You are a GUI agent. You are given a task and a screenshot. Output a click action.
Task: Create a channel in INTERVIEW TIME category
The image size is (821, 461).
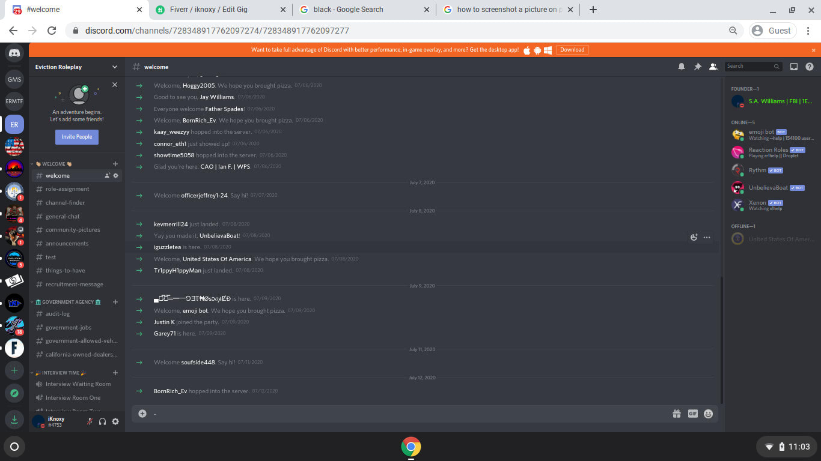click(115, 373)
